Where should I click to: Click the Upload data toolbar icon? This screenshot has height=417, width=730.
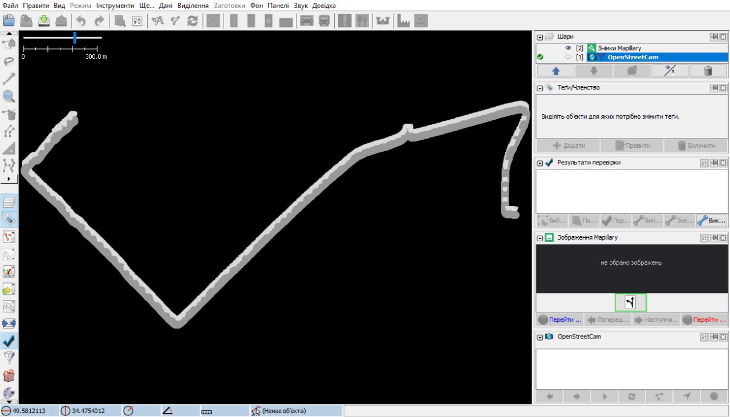point(62,21)
